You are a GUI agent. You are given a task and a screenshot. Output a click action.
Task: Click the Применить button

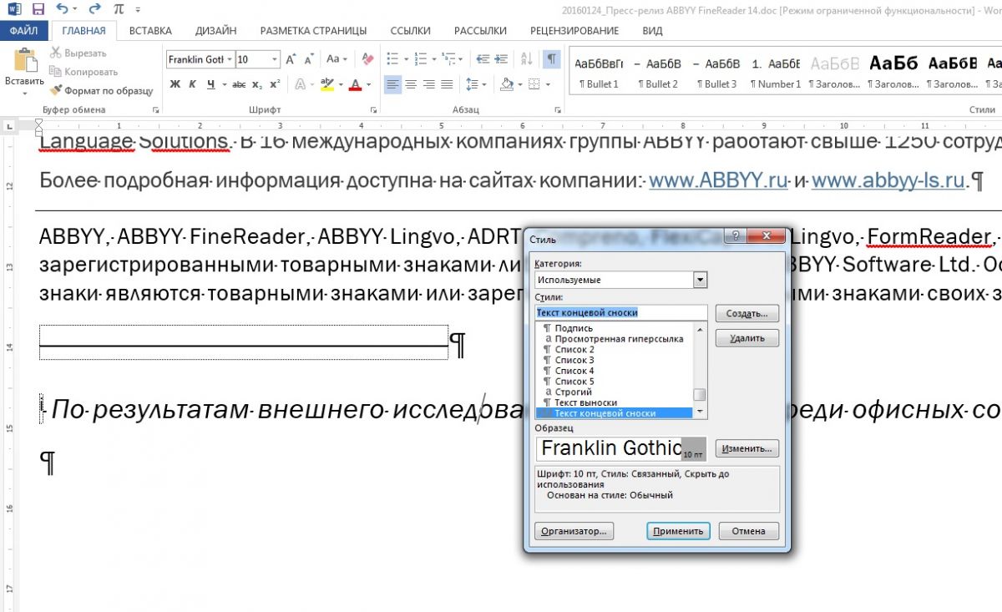(x=678, y=531)
